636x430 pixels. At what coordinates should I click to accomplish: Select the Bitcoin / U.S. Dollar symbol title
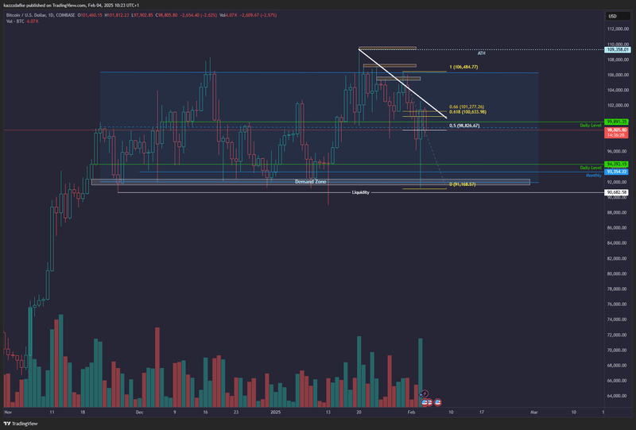(41, 15)
